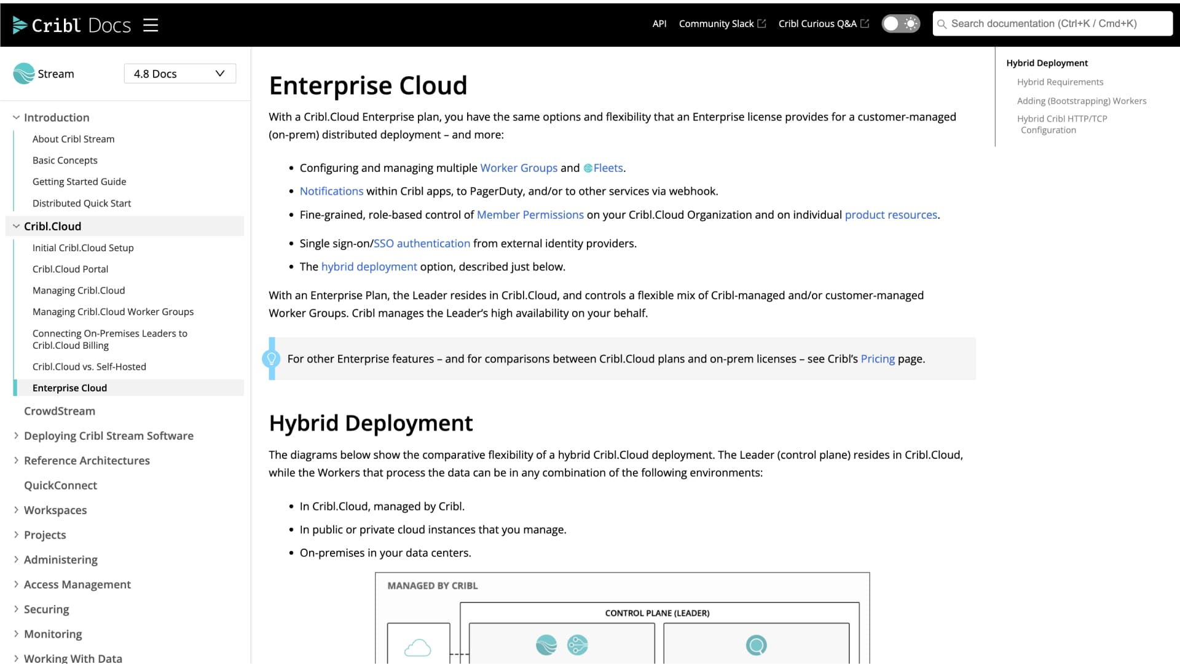Follow the hybrid deployment link
The image size is (1180, 664).
pyautogui.click(x=369, y=267)
